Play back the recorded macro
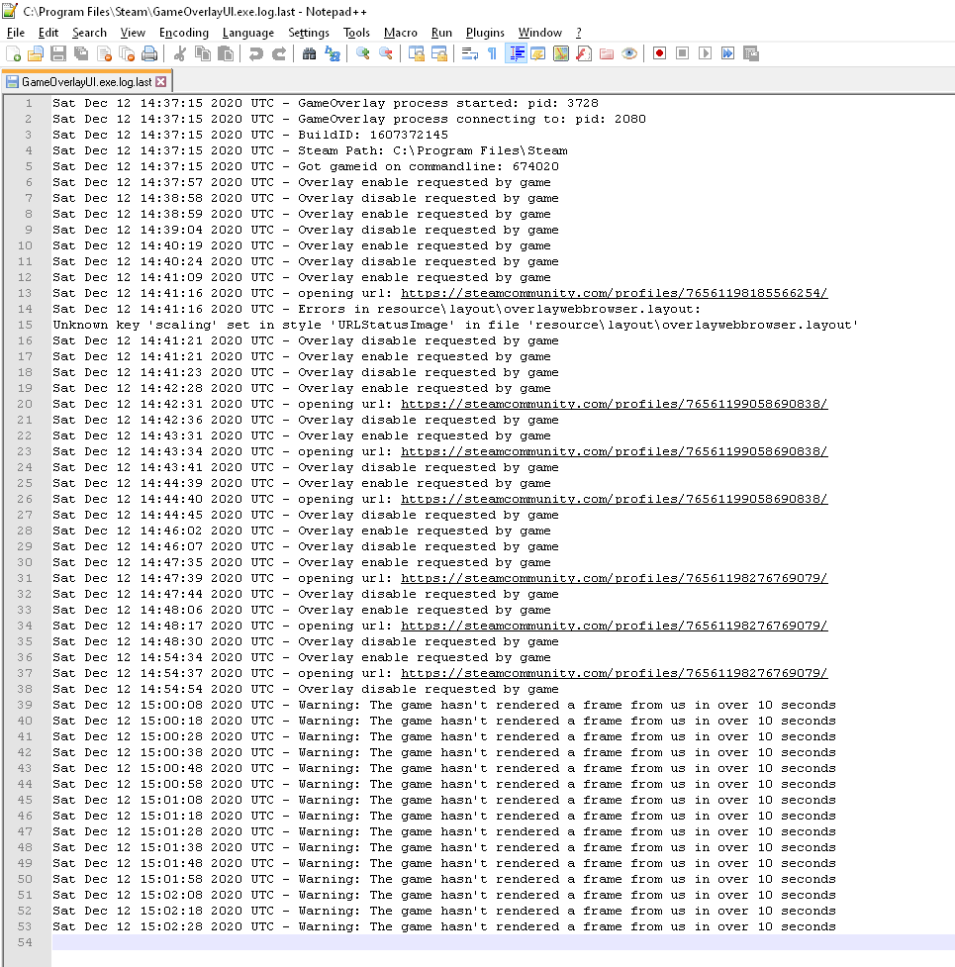The image size is (955, 967). [706, 54]
